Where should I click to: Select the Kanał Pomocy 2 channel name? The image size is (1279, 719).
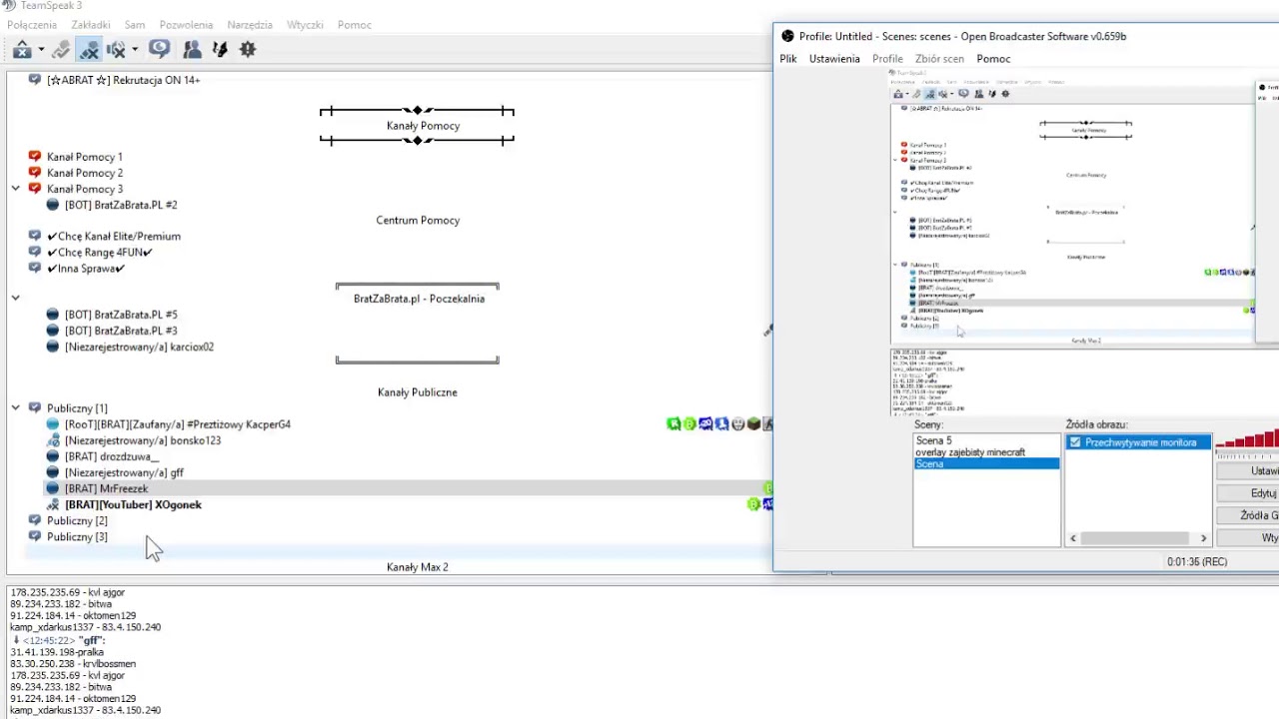[85, 173]
